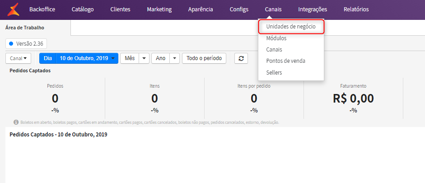Open the Marketing menu
The height and width of the screenshot is (183, 425).
coord(159,9)
